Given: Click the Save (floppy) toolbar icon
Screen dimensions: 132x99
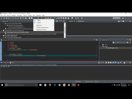Looking at the screenshot, I should [x=29, y=18].
